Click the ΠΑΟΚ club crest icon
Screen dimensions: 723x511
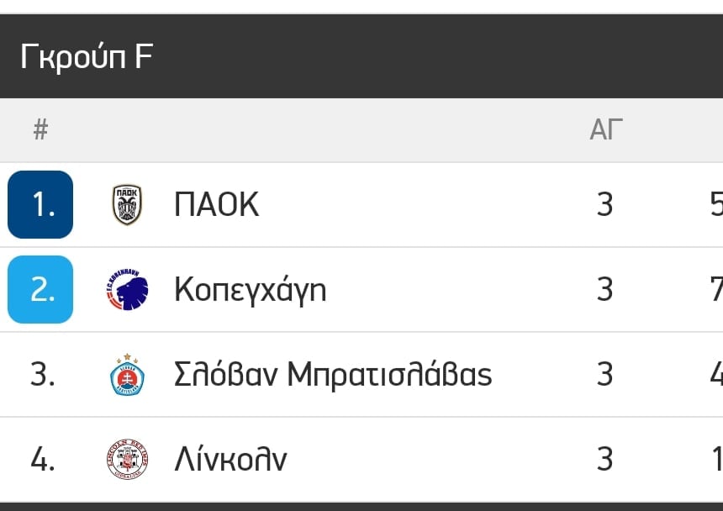click(x=127, y=204)
